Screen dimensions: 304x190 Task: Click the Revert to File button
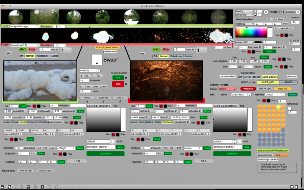click(x=45, y=171)
